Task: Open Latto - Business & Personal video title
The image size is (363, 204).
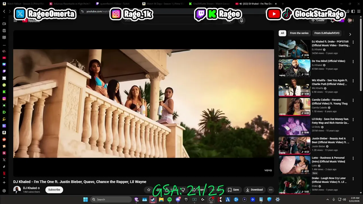Action: point(328,160)
